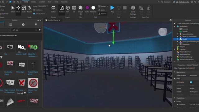
Task: Collapse the Workspace tree node
Action: click(x=175, y=26)
